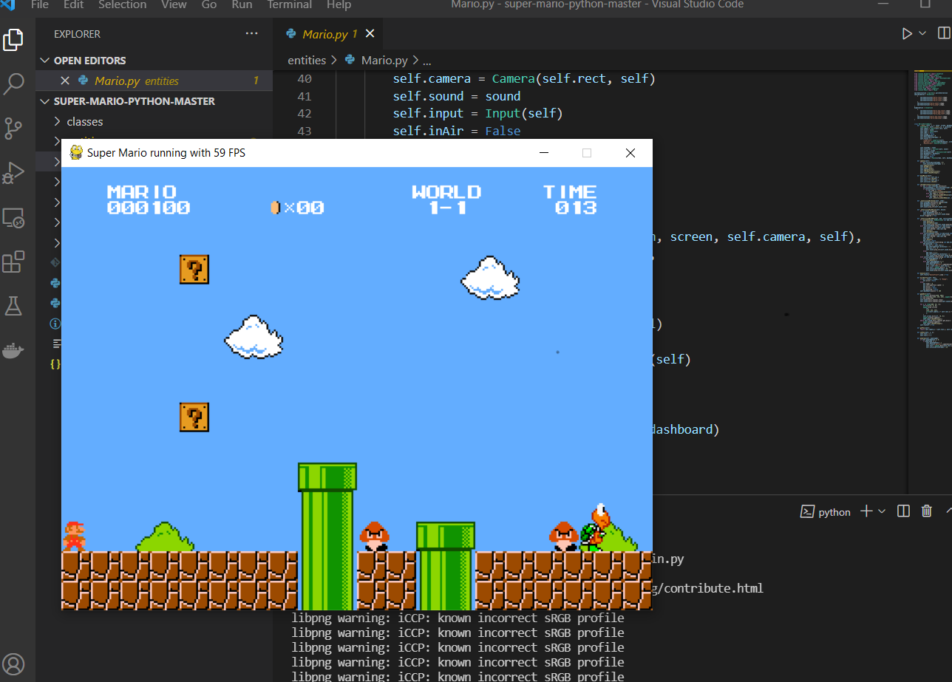Kill the active python terminal
The width and height of the screenshot is (952, 682).
(x=926, y=511)
